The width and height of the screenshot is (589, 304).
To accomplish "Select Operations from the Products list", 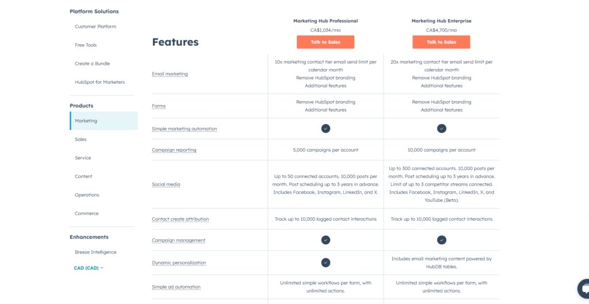I will click(x=87, y=195).
